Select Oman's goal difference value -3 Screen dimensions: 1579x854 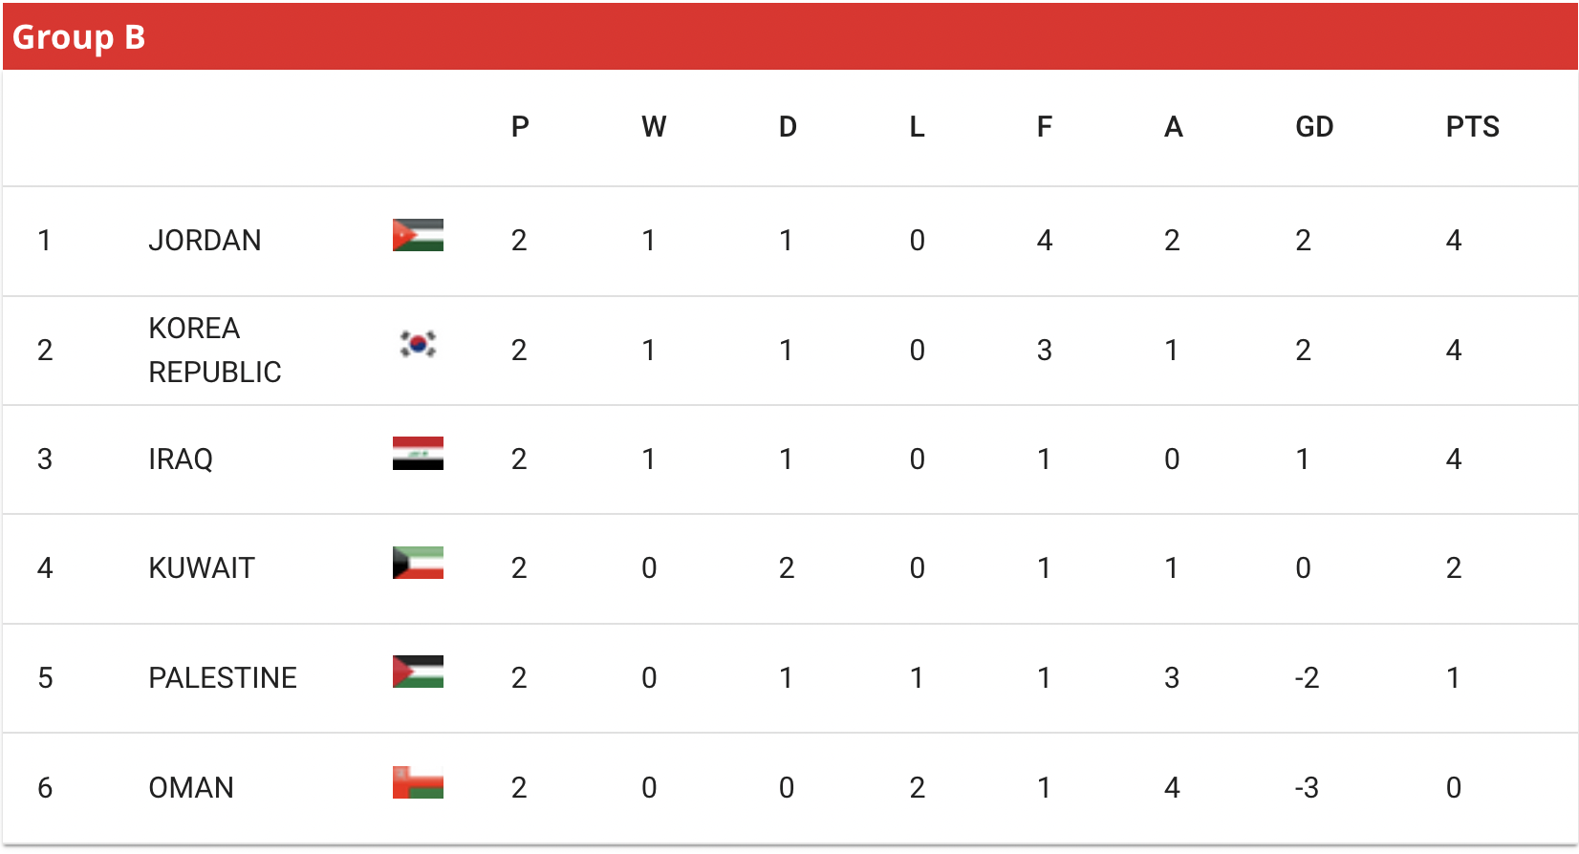coord(1307,787)
